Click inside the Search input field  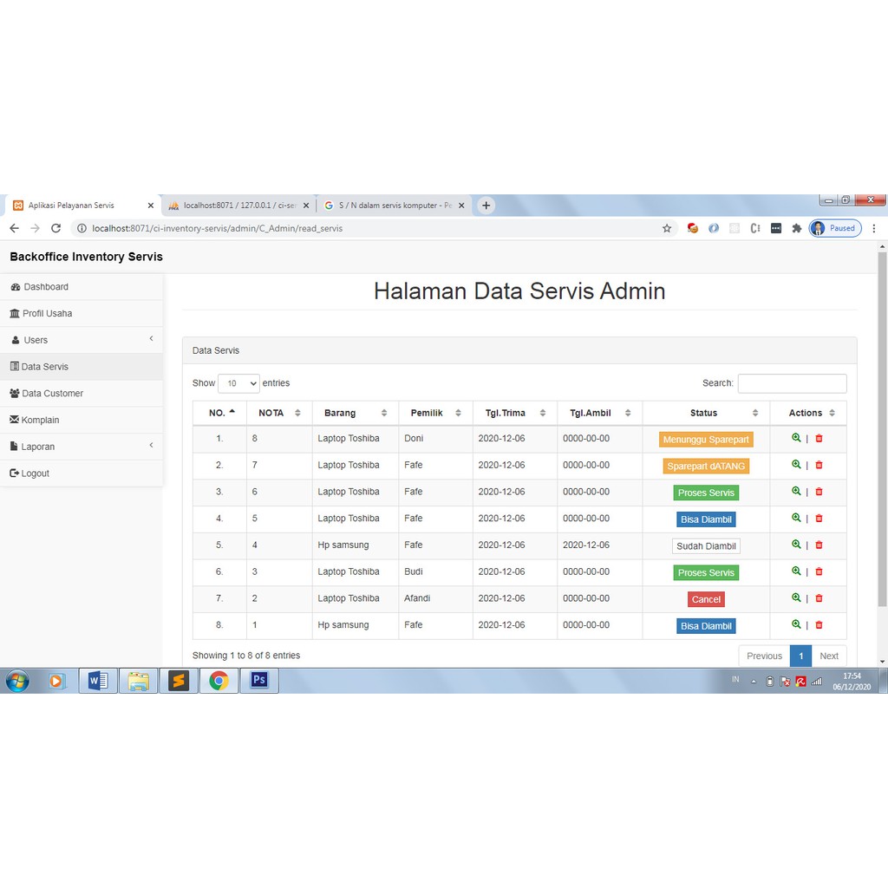792,382
